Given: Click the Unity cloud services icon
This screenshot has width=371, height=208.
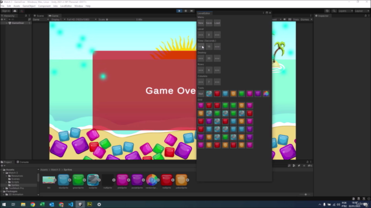Looking at the screenshot, I should 14,11.
